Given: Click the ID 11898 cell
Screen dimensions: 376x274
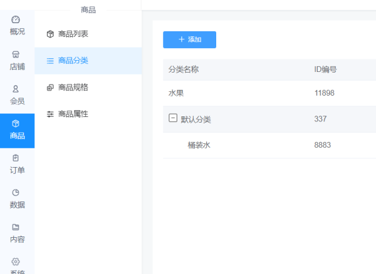Looking at the screenshot, I should pyautogui.click(x=324, y=93).
